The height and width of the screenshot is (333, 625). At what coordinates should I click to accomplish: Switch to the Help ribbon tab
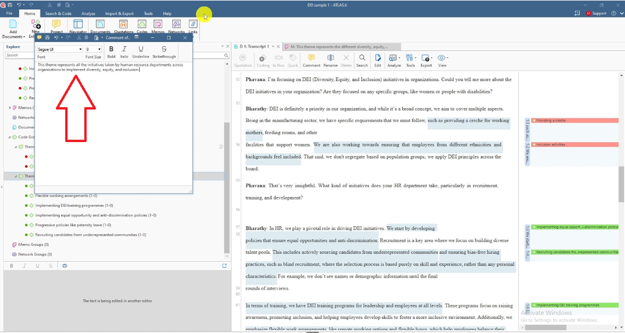(x=167, y=13)
